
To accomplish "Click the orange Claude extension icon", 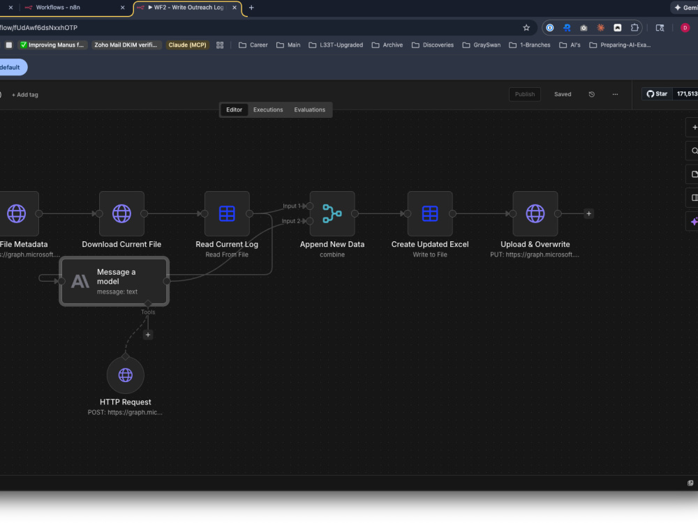I will tap(600, 28).
